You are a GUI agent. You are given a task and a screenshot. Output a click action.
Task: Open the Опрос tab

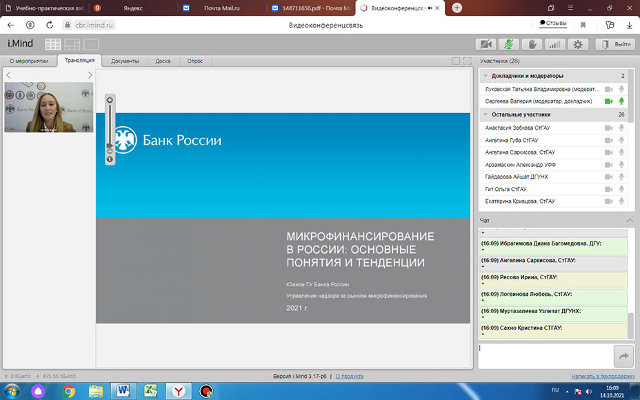point(194,61)
